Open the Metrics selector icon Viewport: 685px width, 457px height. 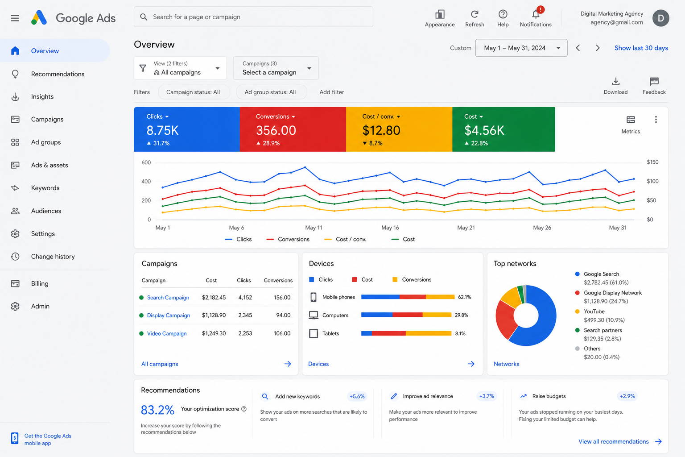(631, 120)
